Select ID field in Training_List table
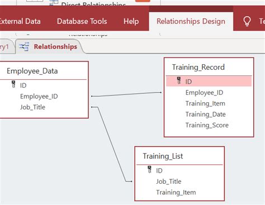The image size is (265, 205). pyautogui.click(x=159, y=171)
